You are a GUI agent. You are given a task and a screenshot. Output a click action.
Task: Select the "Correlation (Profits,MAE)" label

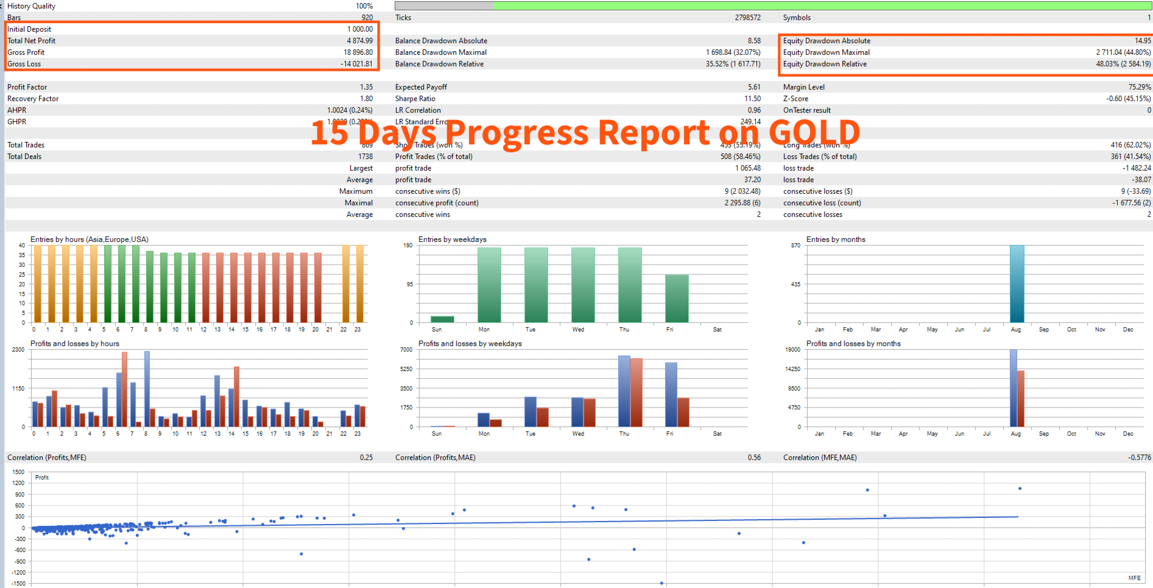point(435,458)
